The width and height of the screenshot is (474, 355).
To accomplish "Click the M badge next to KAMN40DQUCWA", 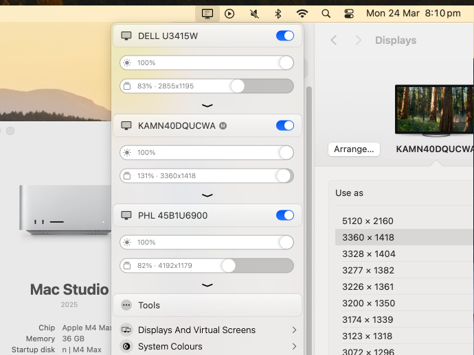I will coord(223,126).
